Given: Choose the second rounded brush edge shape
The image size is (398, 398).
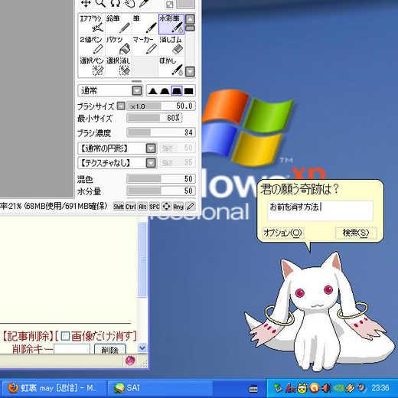Looking at the screenshot, I should (165, 91).
